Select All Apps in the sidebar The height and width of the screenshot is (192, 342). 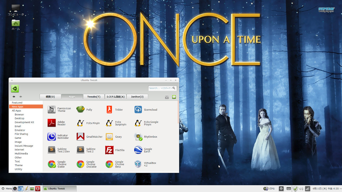click(x=26, y=111)
